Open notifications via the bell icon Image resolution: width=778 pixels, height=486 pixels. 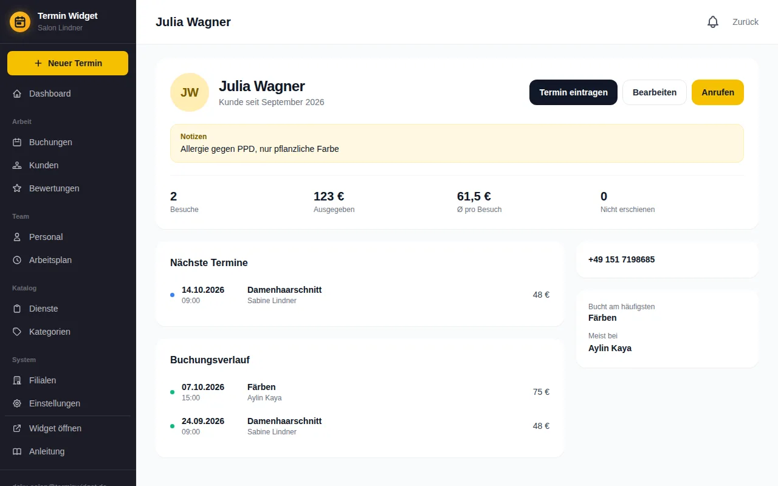(x=713, y=22)
